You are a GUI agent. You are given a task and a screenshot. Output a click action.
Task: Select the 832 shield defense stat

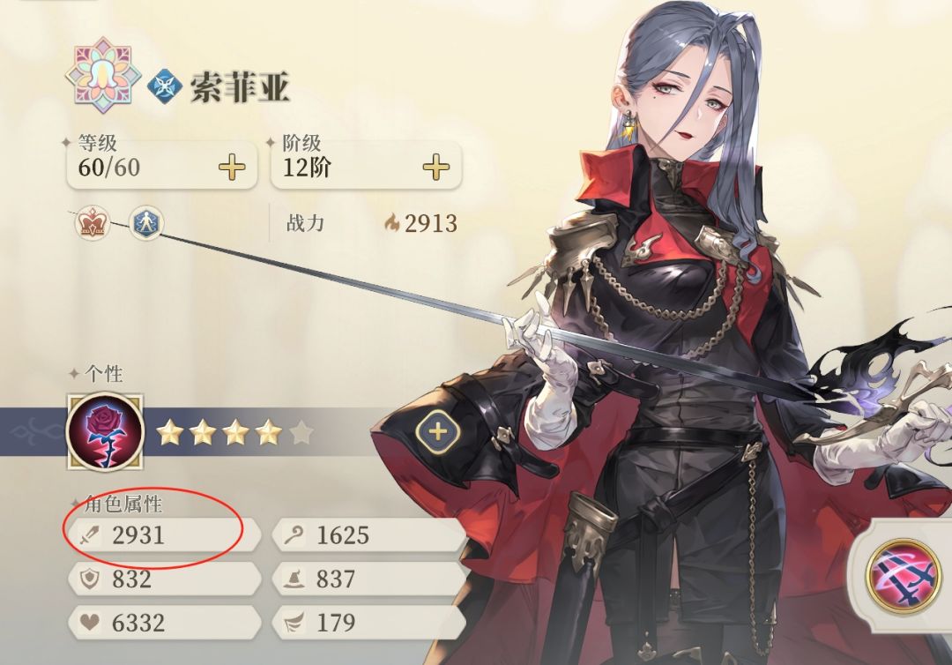[164, 579]
